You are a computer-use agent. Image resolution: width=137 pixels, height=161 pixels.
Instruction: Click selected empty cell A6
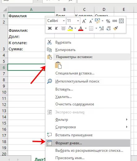[27, 67]
